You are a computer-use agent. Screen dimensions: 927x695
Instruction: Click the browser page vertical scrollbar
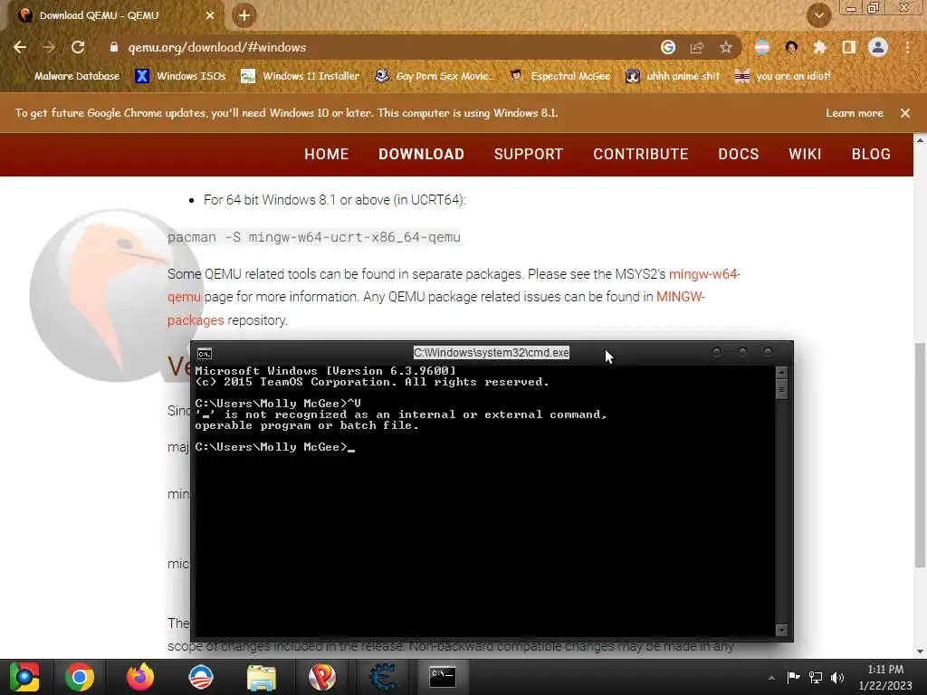pyautogui.click(x=920, y=455)
